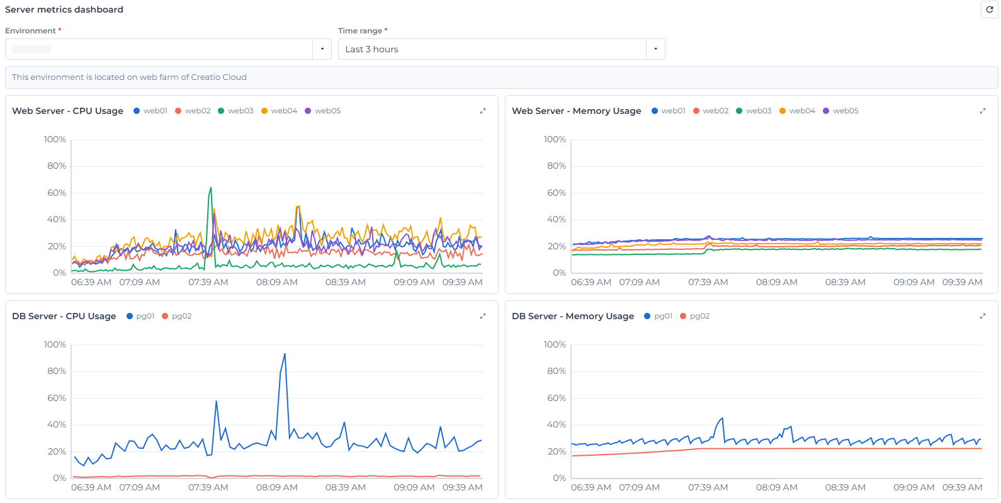
Task: Toggle web05 series in Memory Usage legend
Action: (840, 111)
